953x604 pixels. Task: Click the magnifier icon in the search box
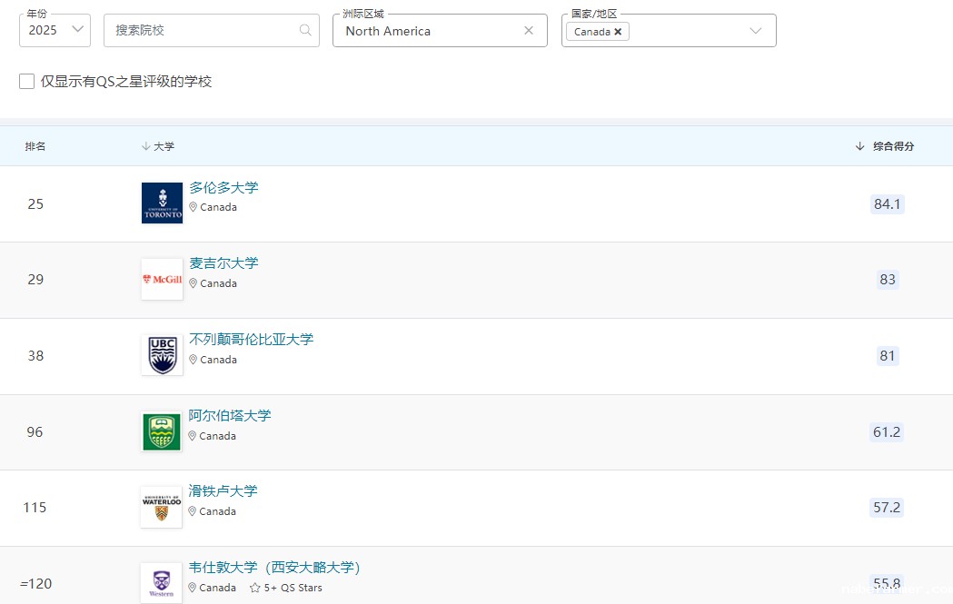click(304, 30)
